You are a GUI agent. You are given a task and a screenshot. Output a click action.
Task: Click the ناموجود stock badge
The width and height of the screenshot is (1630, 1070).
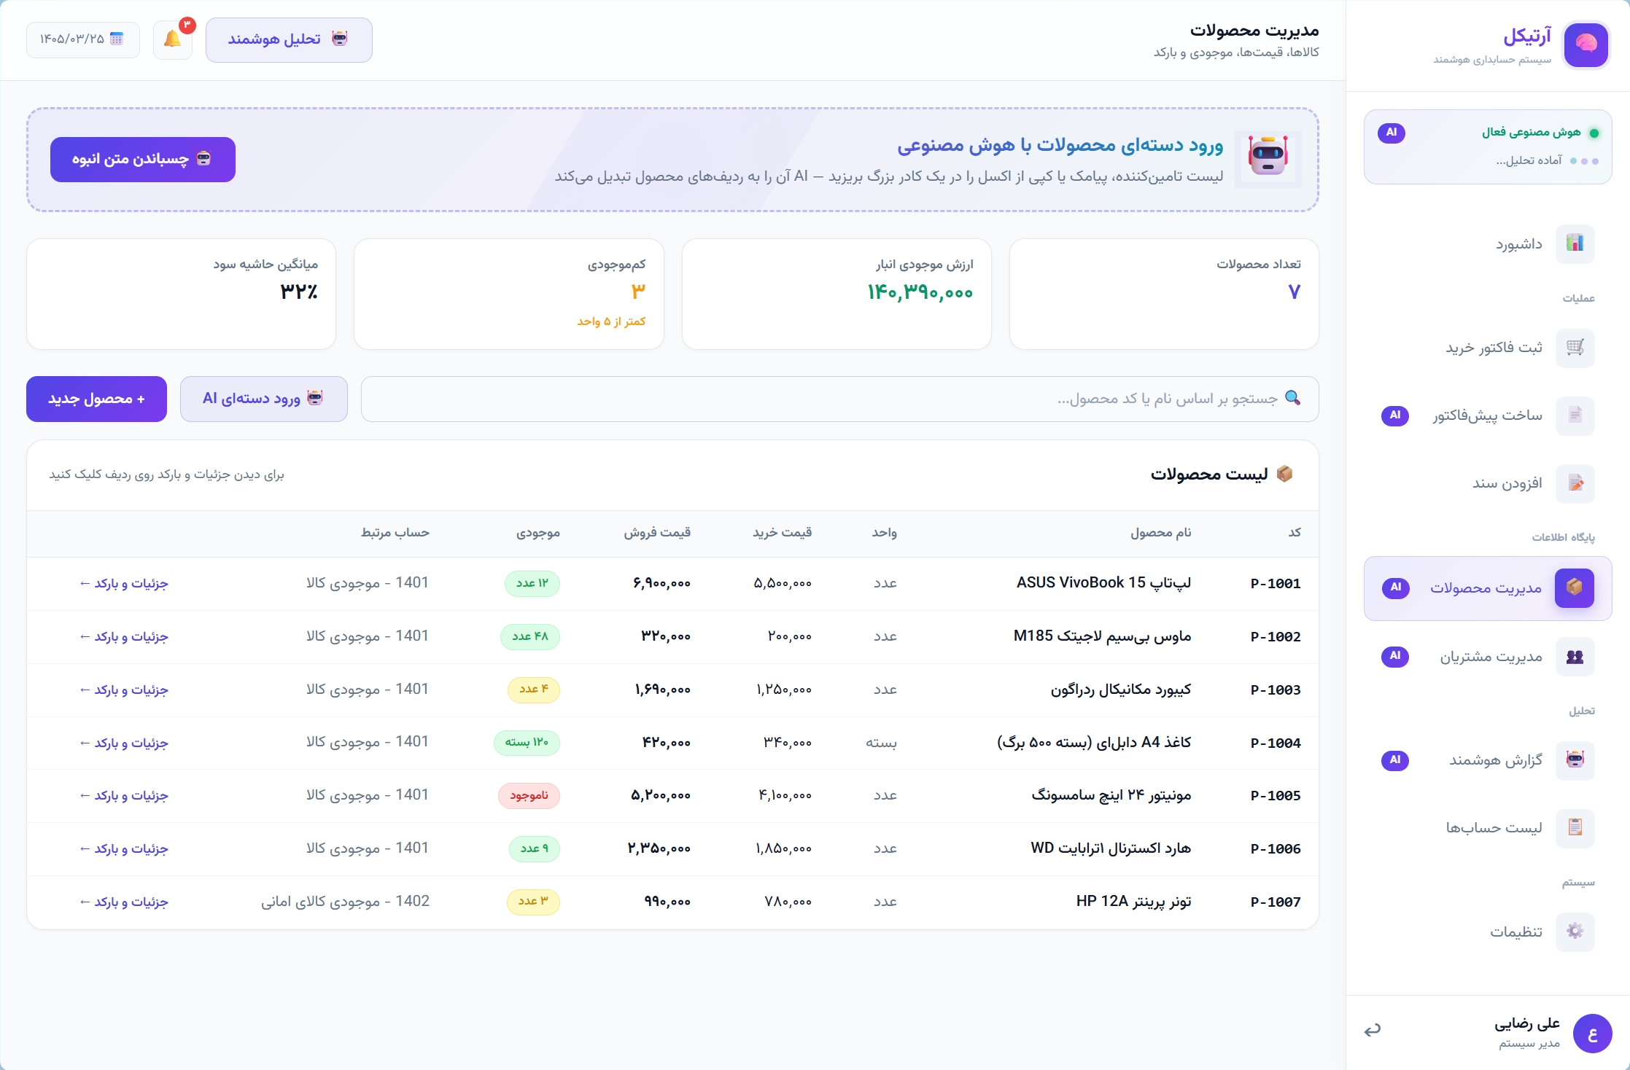coord(529,795)
